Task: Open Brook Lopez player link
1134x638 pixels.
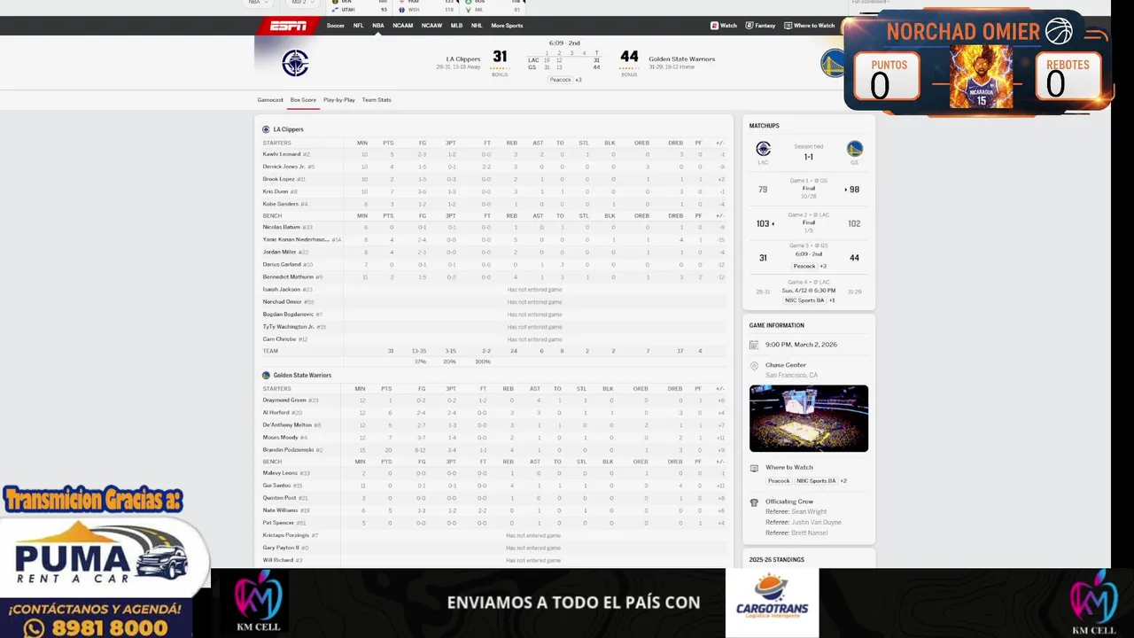Action: pyautogui.click(x=279, y=179)
